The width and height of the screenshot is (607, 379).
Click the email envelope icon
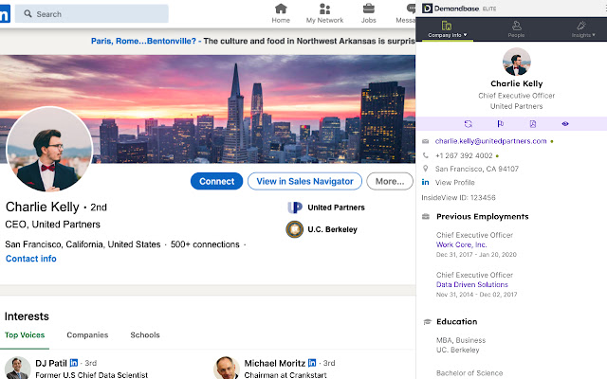coord(426,141)
